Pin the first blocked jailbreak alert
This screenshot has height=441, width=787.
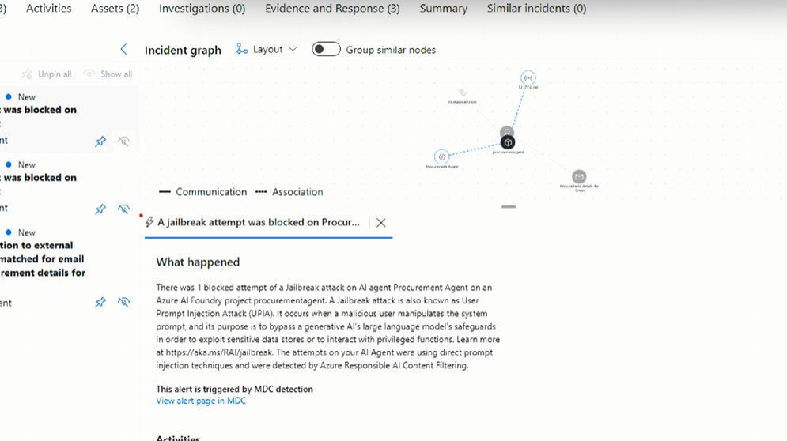(100, 141)
